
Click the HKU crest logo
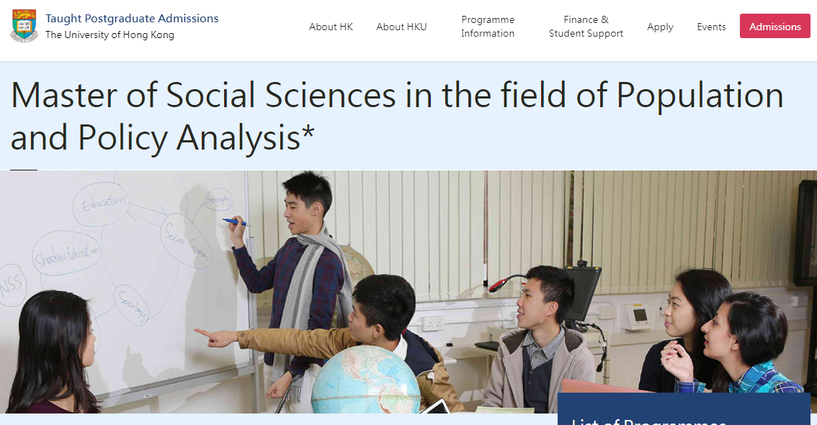pyautogui.click(x=24, y=26)
